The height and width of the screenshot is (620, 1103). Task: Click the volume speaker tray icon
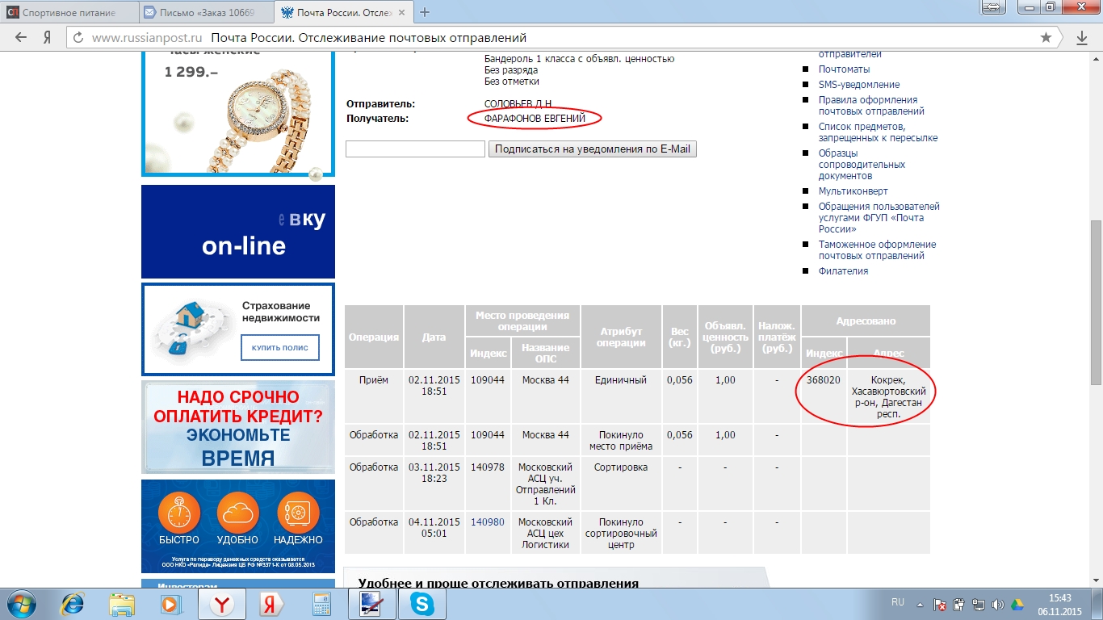coord(998,604)
